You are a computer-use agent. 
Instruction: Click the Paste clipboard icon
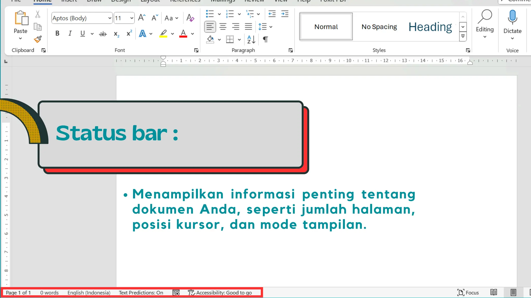tap(21, 18)
